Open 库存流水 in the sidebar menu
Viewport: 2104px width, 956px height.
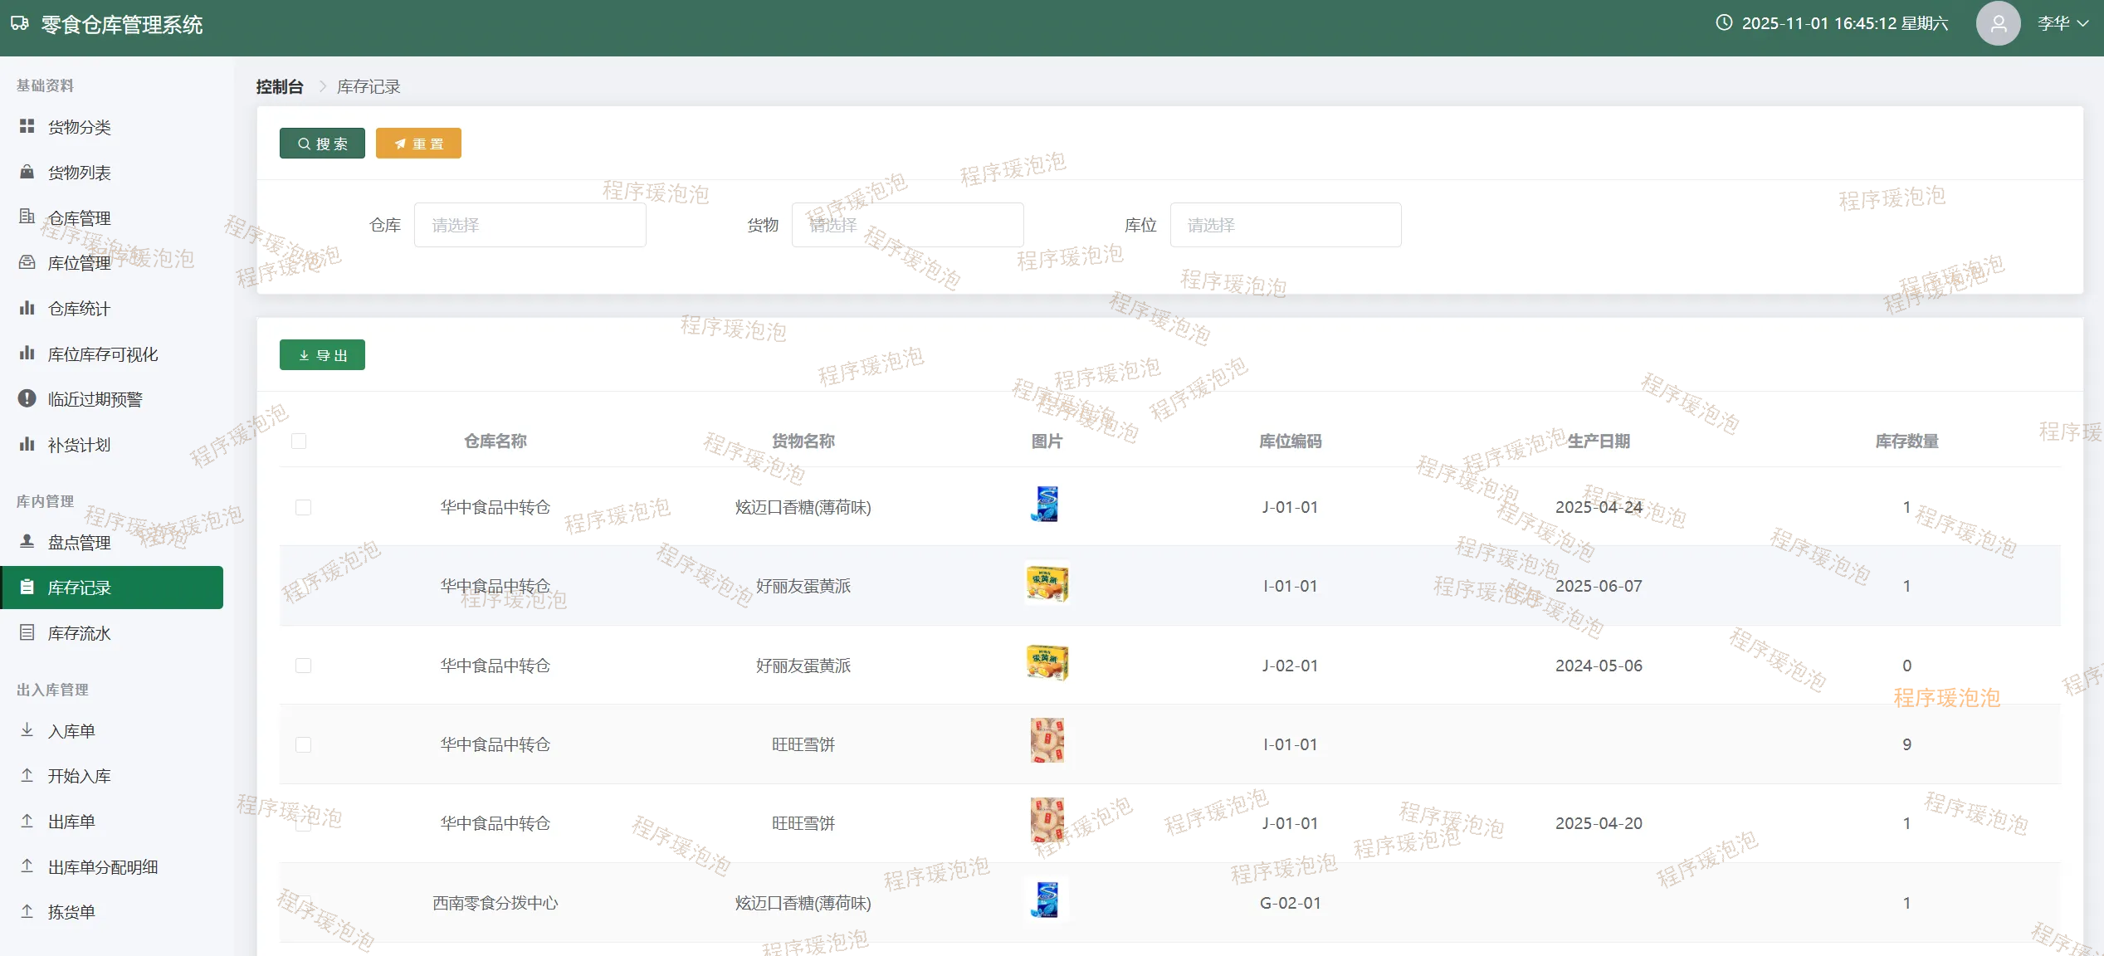pos(79,633)
